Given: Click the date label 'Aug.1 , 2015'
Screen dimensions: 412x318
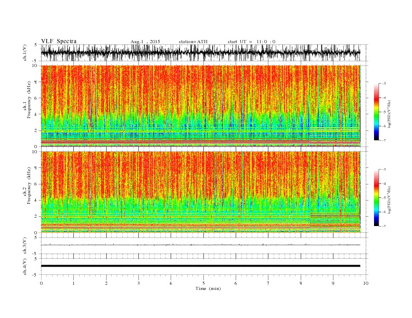Looking at the screenshot, I should 145,42.
